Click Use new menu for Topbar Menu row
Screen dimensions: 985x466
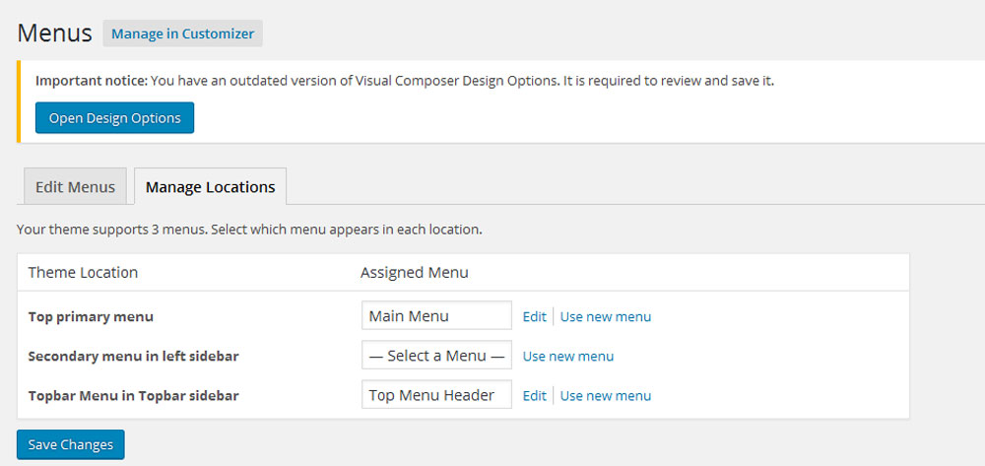click(x=605, y=395)
